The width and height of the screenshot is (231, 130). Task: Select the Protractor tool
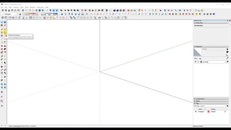[x=2, y=59]
